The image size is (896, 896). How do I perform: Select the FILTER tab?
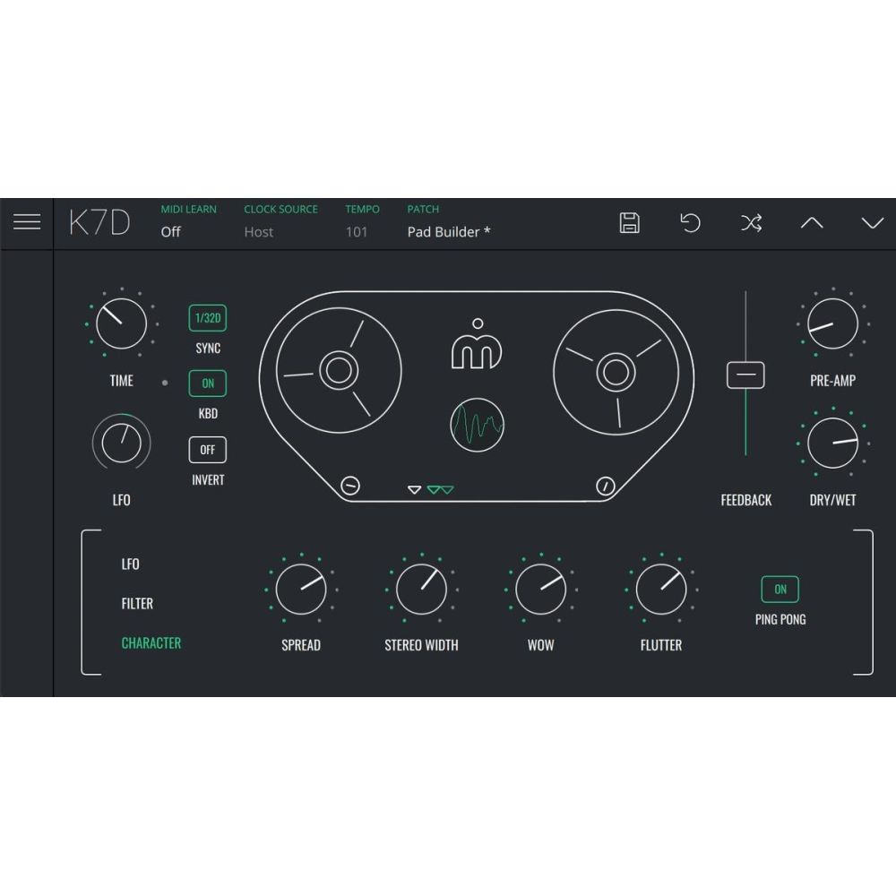(137, 603)
